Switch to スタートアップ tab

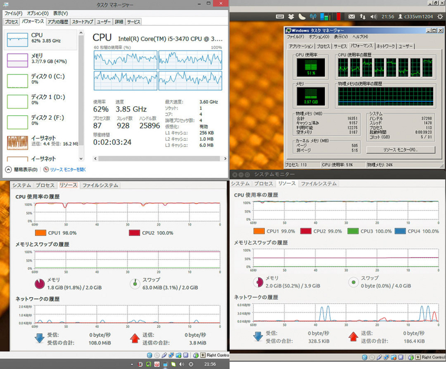[83, 22]
